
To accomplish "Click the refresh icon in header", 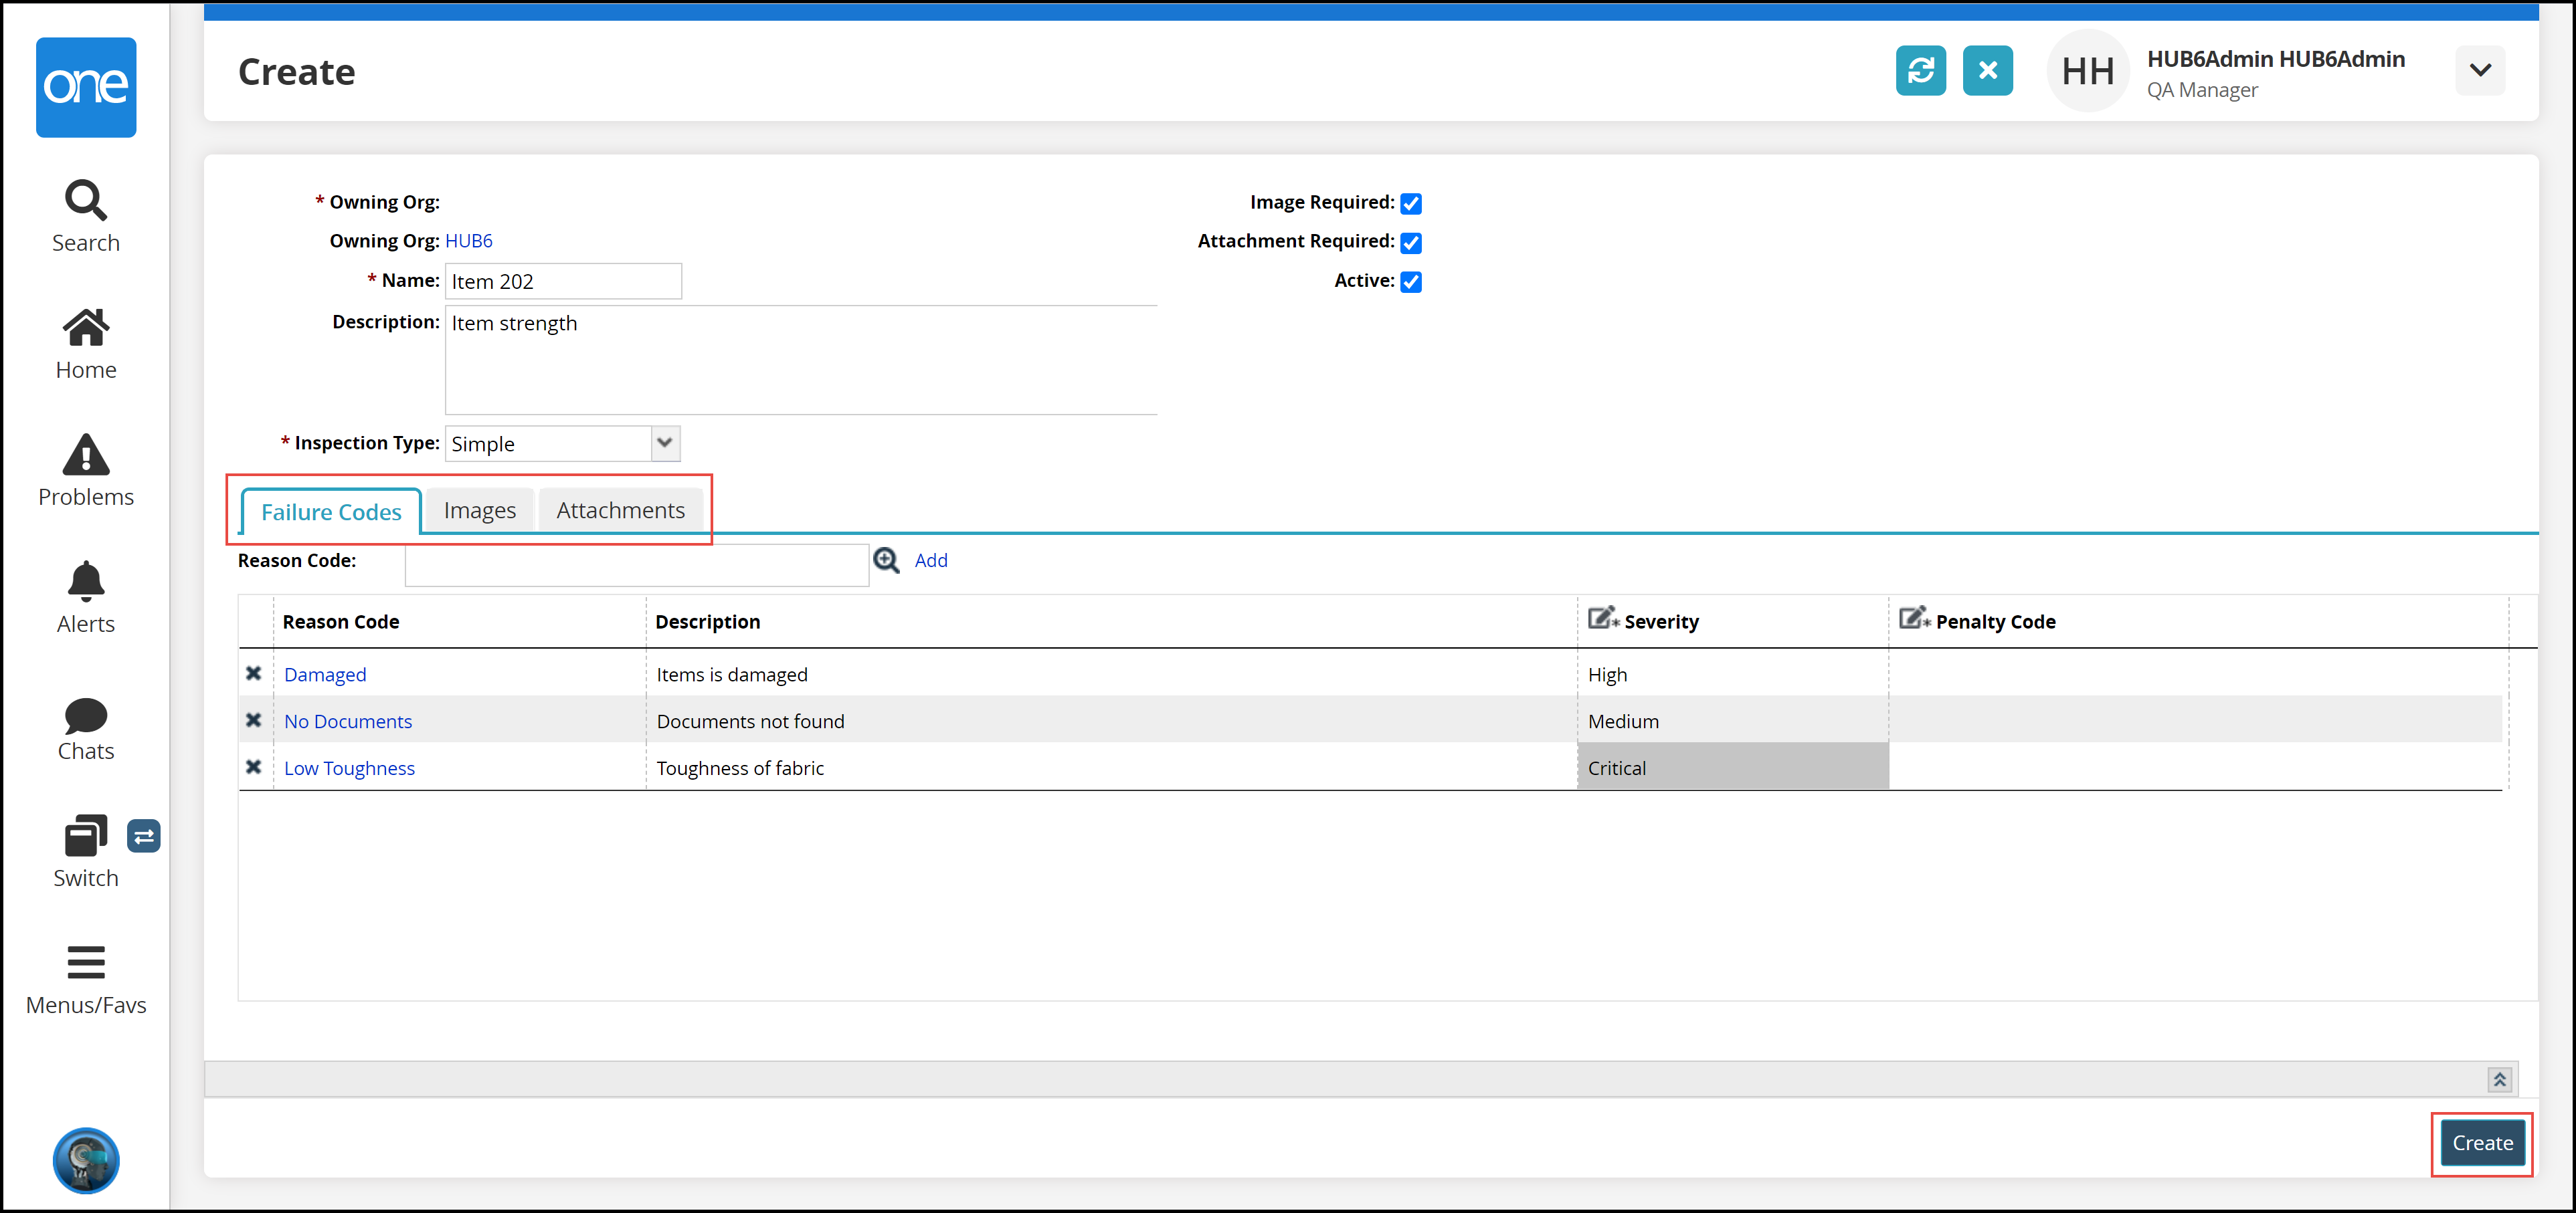I will coord(1920,71).
